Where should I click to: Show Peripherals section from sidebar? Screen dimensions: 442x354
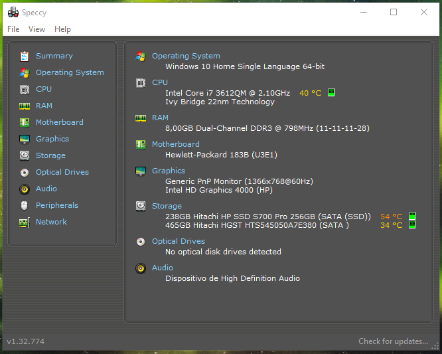57,205
